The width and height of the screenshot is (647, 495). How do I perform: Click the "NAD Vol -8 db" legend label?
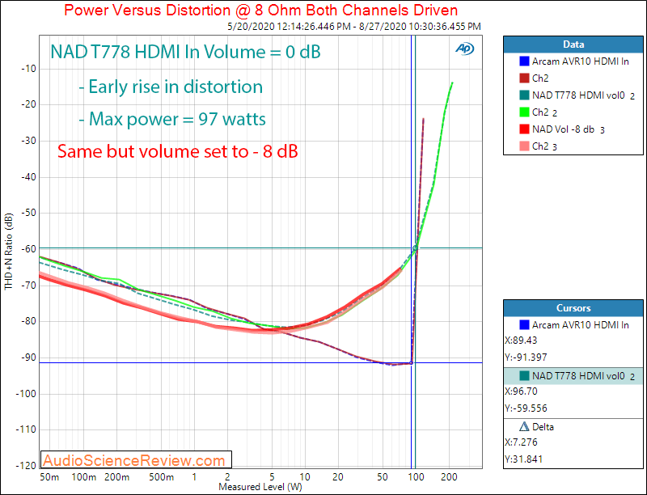pyautogui.click(x=563, y=129)
